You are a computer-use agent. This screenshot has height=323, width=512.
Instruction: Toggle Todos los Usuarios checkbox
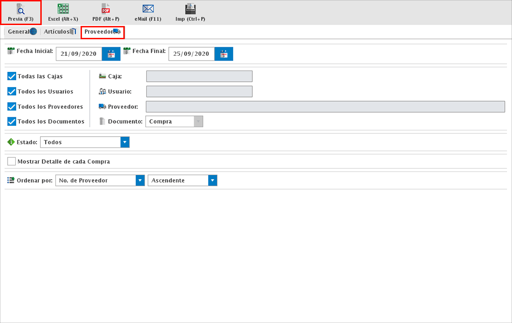(12, 91)
